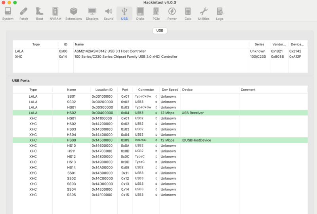Click the Comment cell for HS09

click(x=273, y=140)
